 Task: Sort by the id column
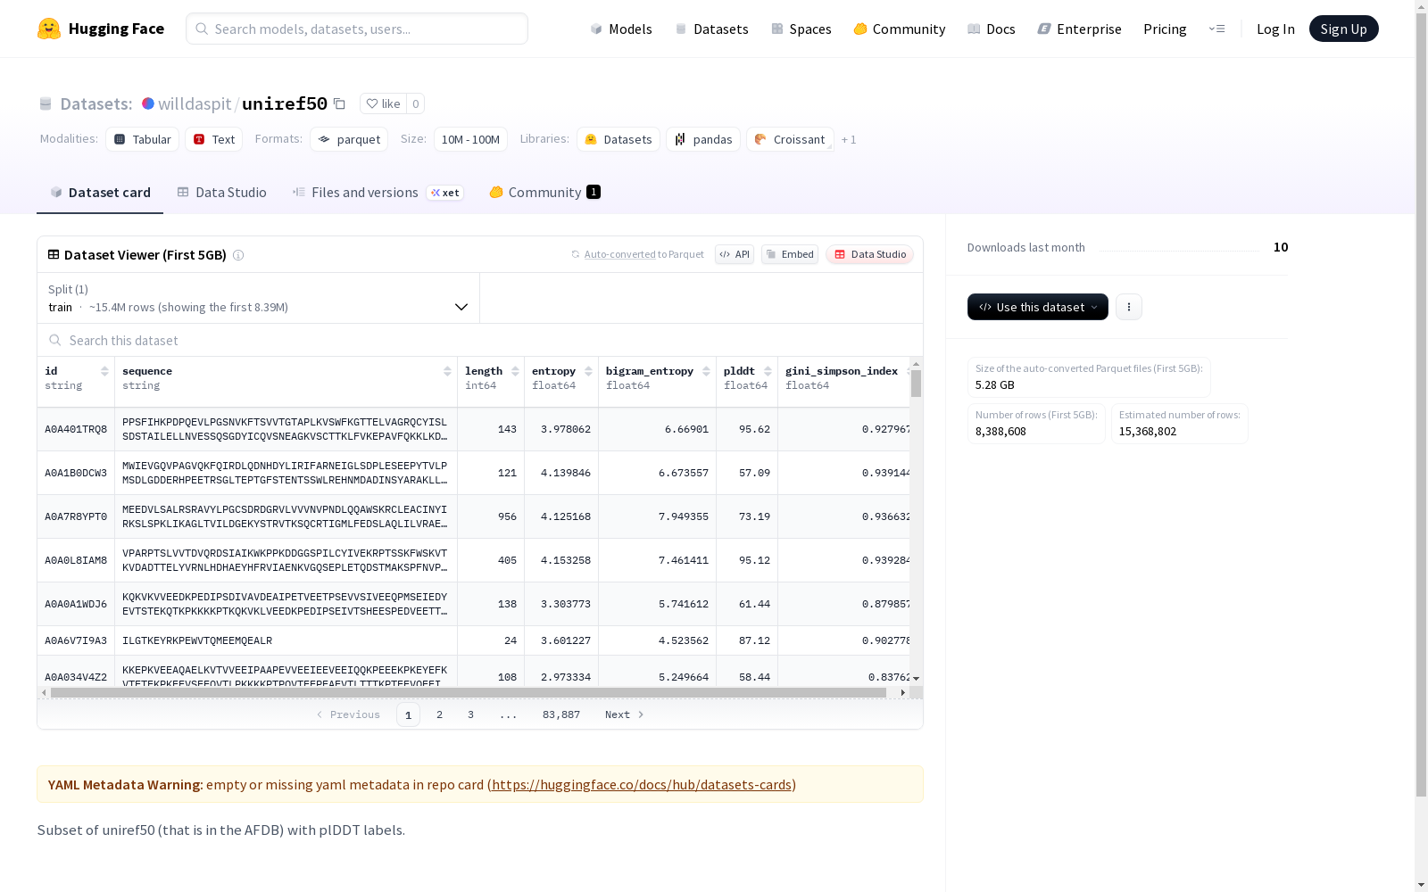104,371
